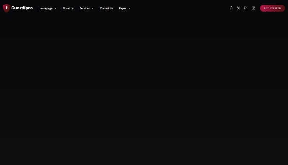This screenshot has height=165, width=288.
Task: Go to the About Us page
Action: point(68,8)
